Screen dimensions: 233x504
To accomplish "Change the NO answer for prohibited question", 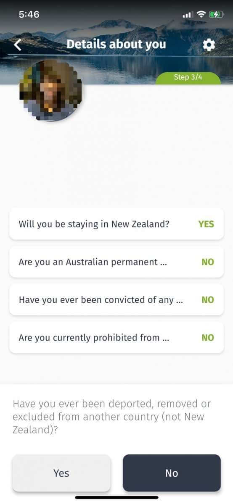I will click(208, 337).
